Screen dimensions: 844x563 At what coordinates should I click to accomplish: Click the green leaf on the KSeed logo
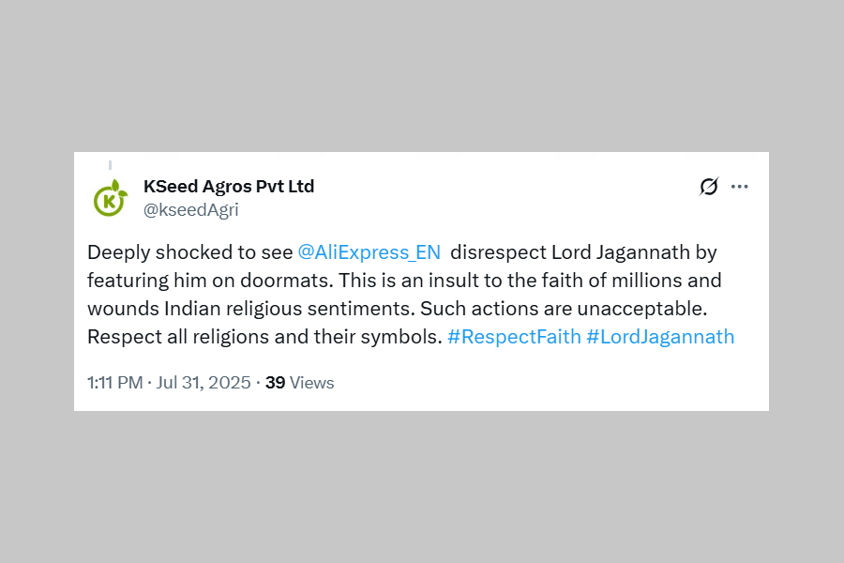(118, 186)
